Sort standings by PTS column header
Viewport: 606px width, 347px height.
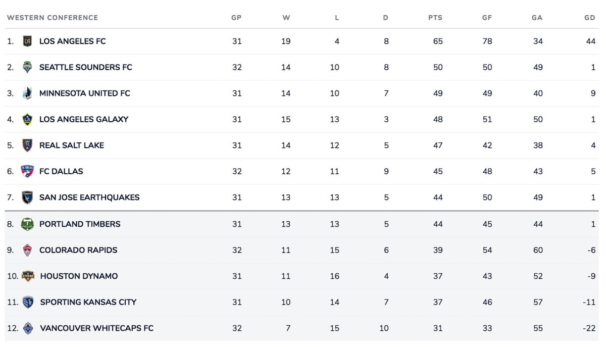click(x=435, y=18)
